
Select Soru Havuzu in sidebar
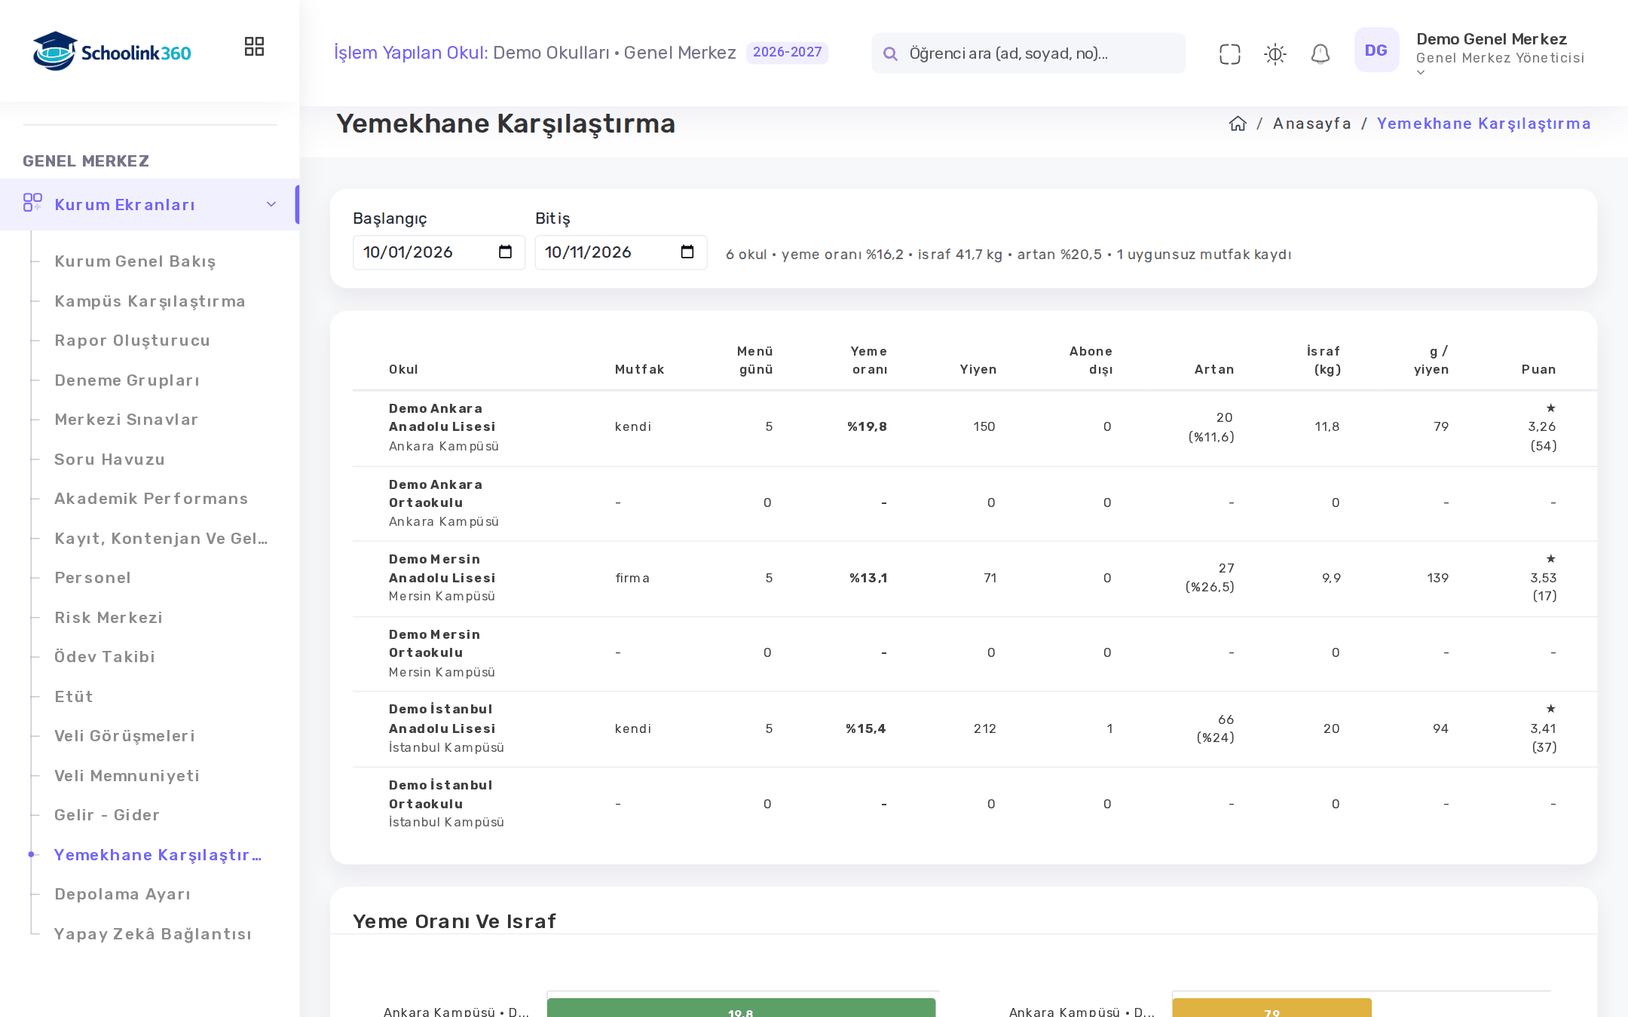tap(109, 460)
